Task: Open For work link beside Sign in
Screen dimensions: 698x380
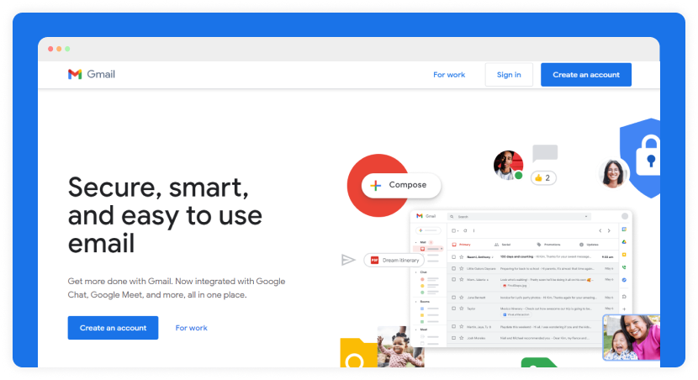Action: [449, 75]
